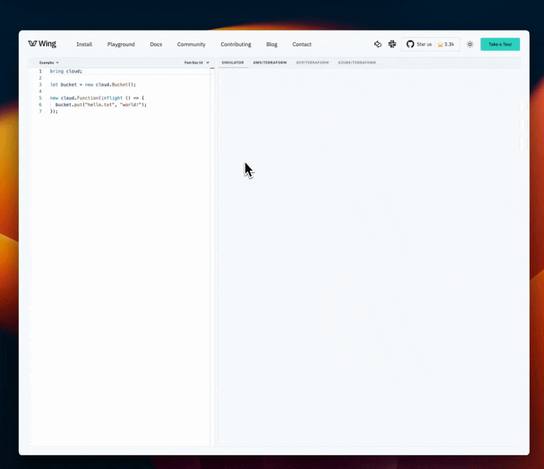Image resolution: width=544 pixels, height=469 pixels.
Task: Open the Font Size dropdown
Action: [197, 63]
